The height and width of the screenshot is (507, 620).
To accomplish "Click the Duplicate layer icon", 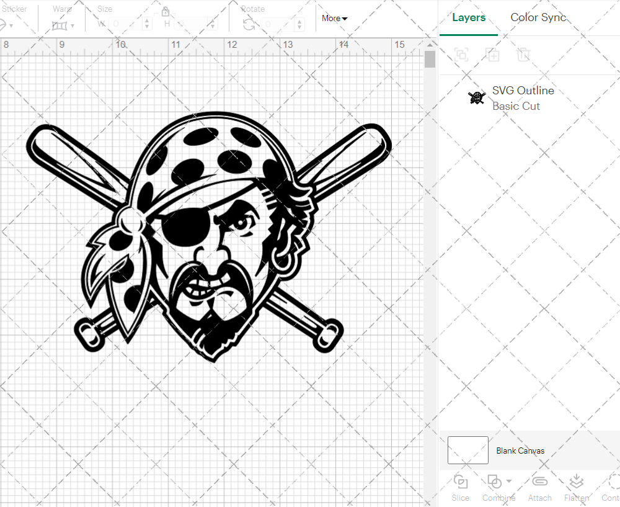I will 493,55.
